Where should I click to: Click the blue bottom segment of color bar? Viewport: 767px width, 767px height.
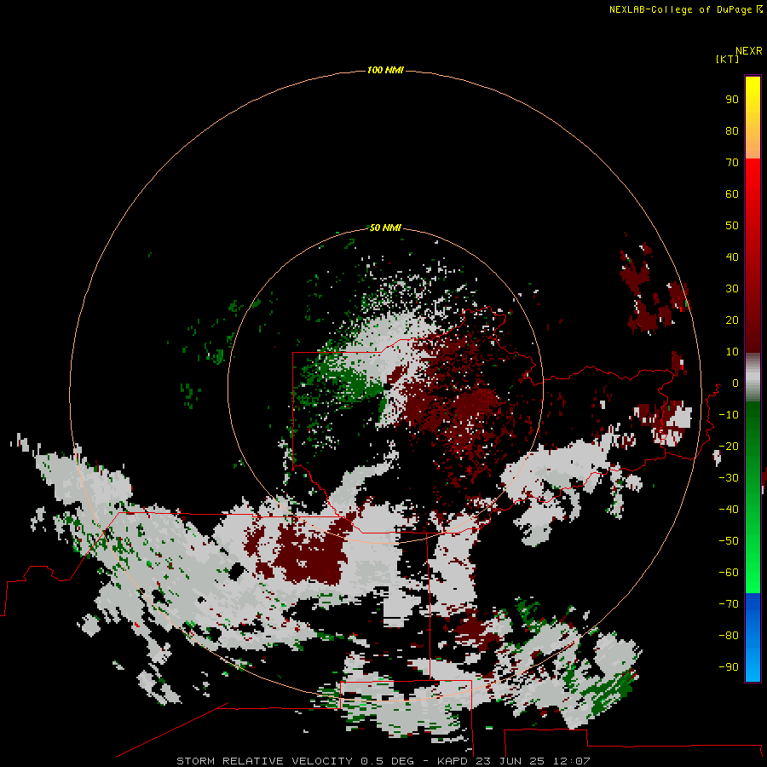753,637
